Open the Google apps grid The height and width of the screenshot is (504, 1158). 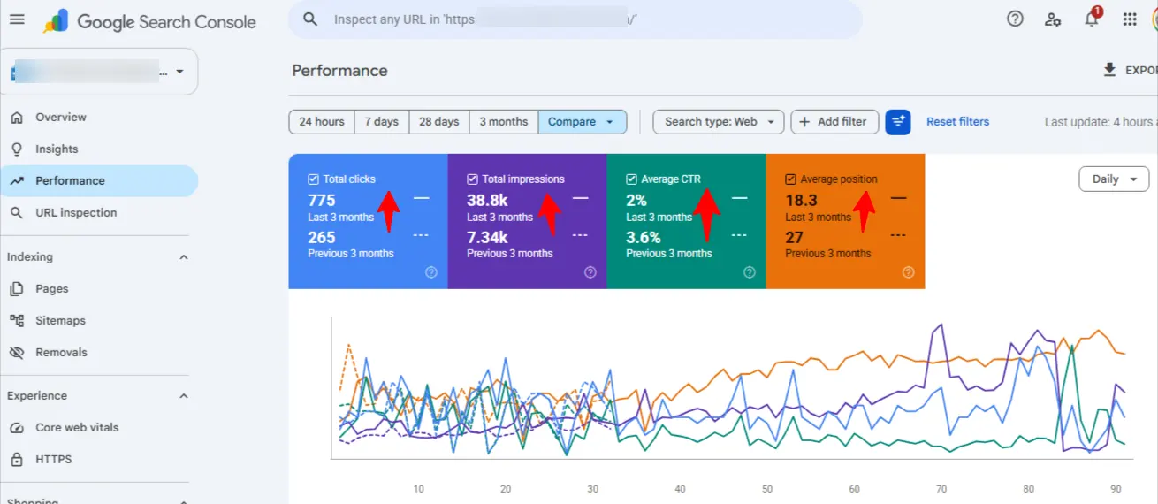point(1130,19)
